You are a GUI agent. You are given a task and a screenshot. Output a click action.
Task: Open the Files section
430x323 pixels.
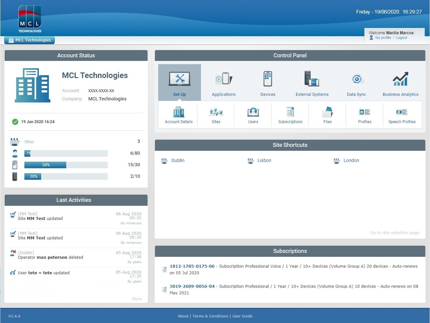click(x=327, y=115)
